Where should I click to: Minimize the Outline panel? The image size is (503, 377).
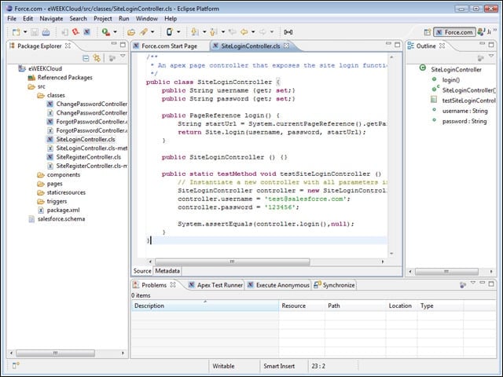click(482, 44)
